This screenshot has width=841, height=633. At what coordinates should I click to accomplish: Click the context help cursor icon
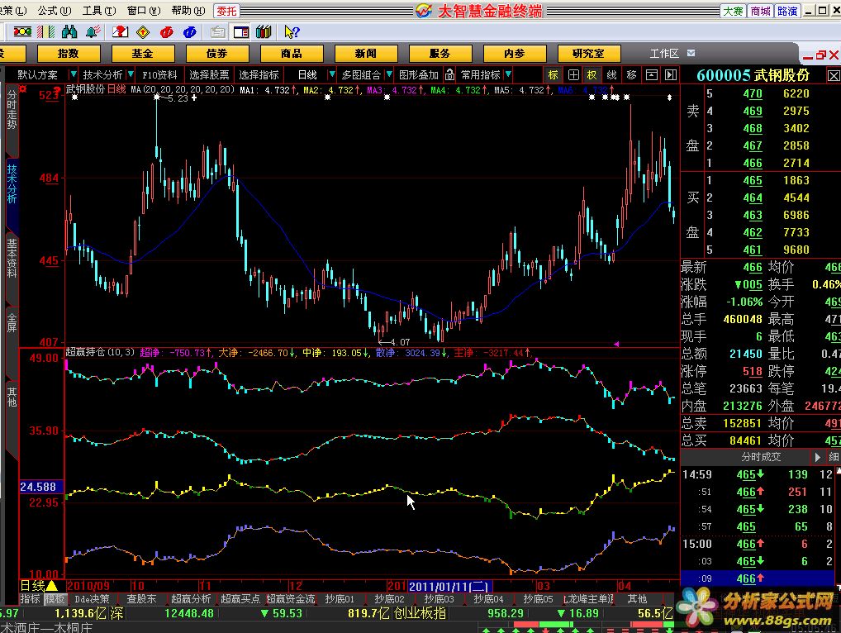(x=292, y=32)
